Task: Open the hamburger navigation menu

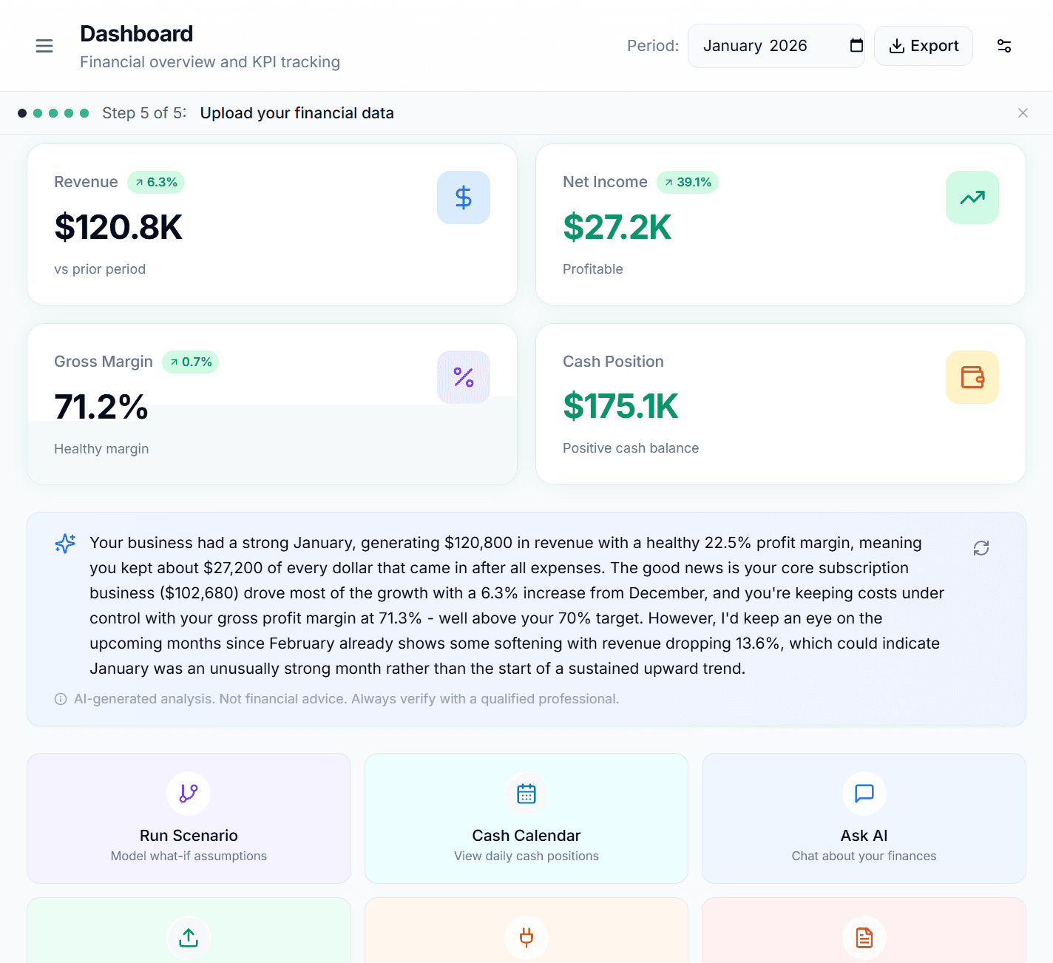Action: [44, 46]
